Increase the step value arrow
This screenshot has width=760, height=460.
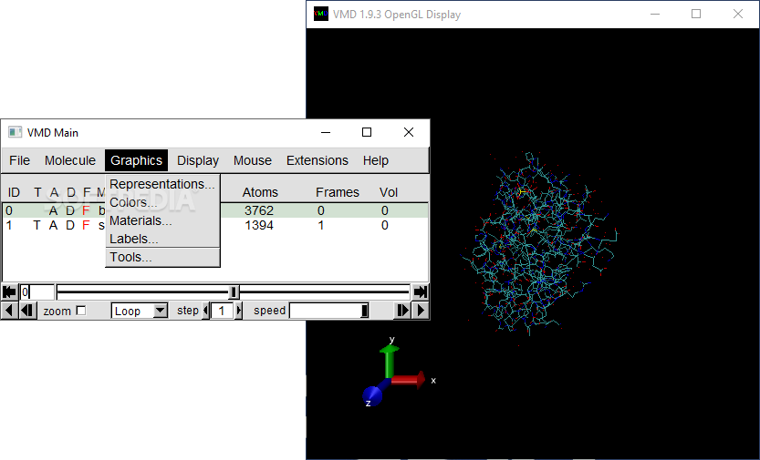tap(238, 311)
